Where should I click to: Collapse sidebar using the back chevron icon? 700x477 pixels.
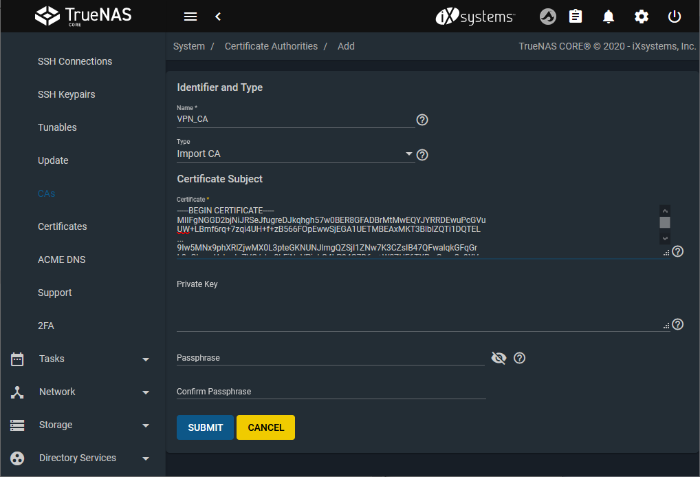point(218,17)
